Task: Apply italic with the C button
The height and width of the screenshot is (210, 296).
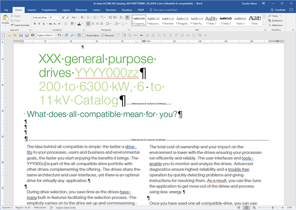Action: [39, 24]
